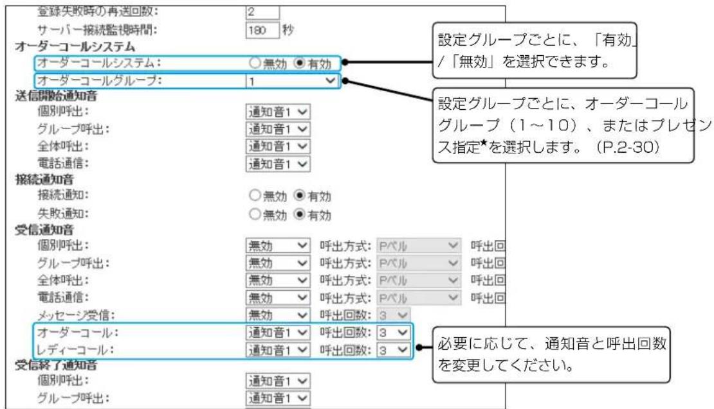Open the オーダーコール 呼出回数 dropdown

[394, 333]
